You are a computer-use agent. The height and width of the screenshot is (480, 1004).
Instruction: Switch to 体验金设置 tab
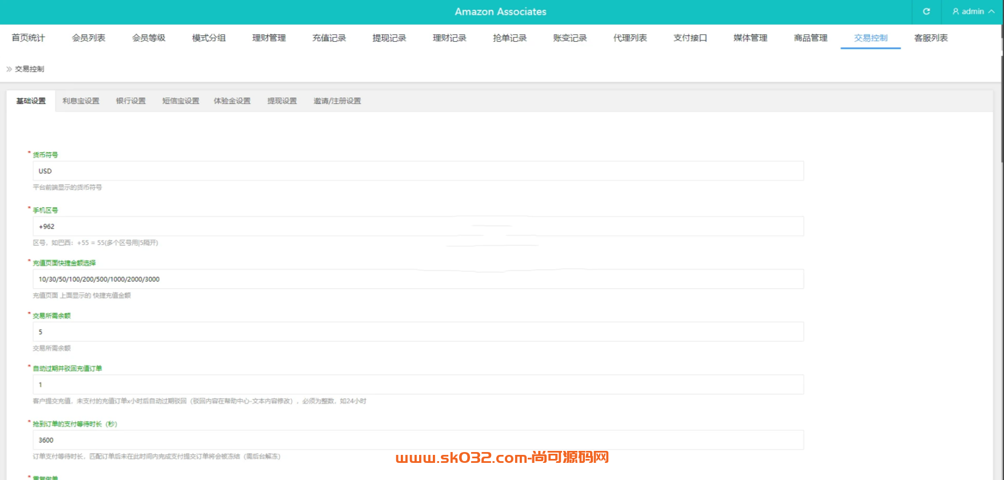pyautogui.click(x=232, y=101)
